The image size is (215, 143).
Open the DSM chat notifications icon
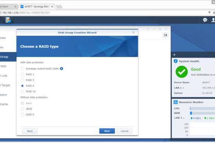pyautogui.click(x=205, y=20)
